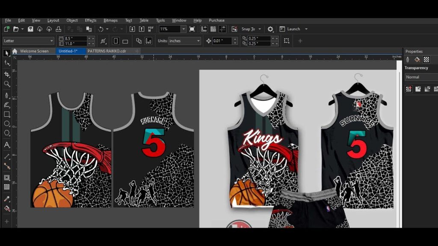Image resolution: width=438 pixels, height=246 pixels.
Task: Toggle Show Grid button
Action: (x=213, y=29)
